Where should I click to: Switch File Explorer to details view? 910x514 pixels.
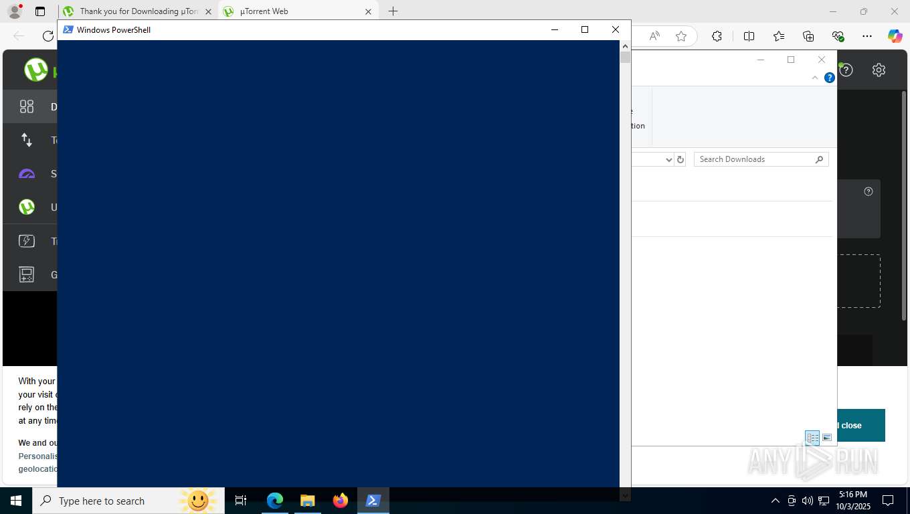812,438
